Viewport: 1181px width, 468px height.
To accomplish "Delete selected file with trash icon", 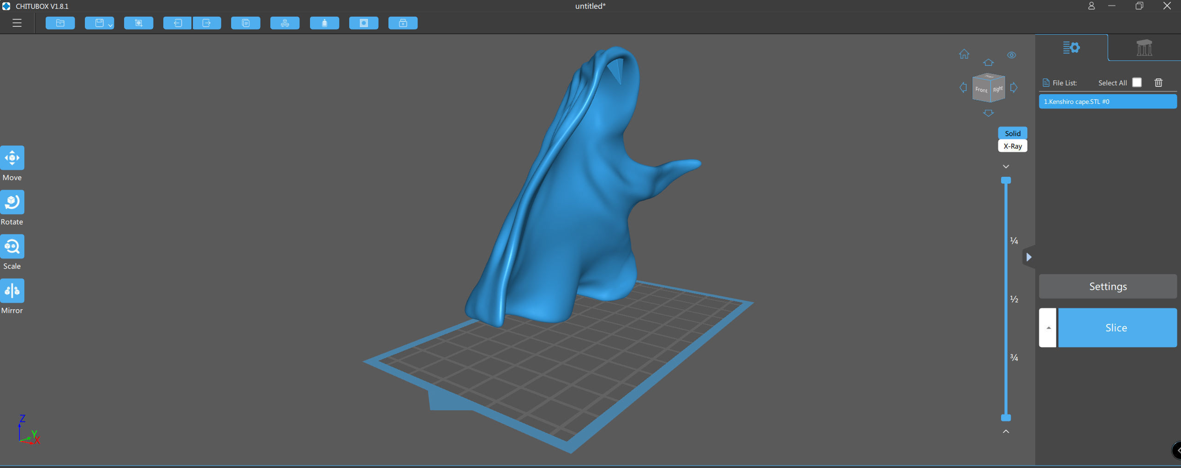I will point(1158,83).
